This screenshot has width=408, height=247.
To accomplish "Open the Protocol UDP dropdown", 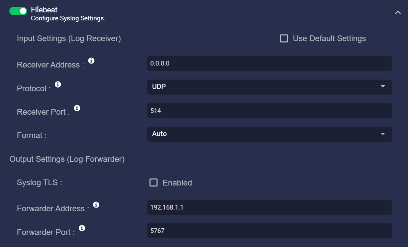I will pos(270,87).
